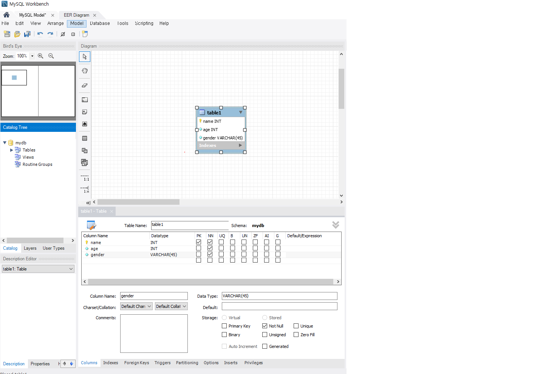This screenshot has width=557, height=374.
Task: Go to the Home screen icon
Action: (6, 15)
